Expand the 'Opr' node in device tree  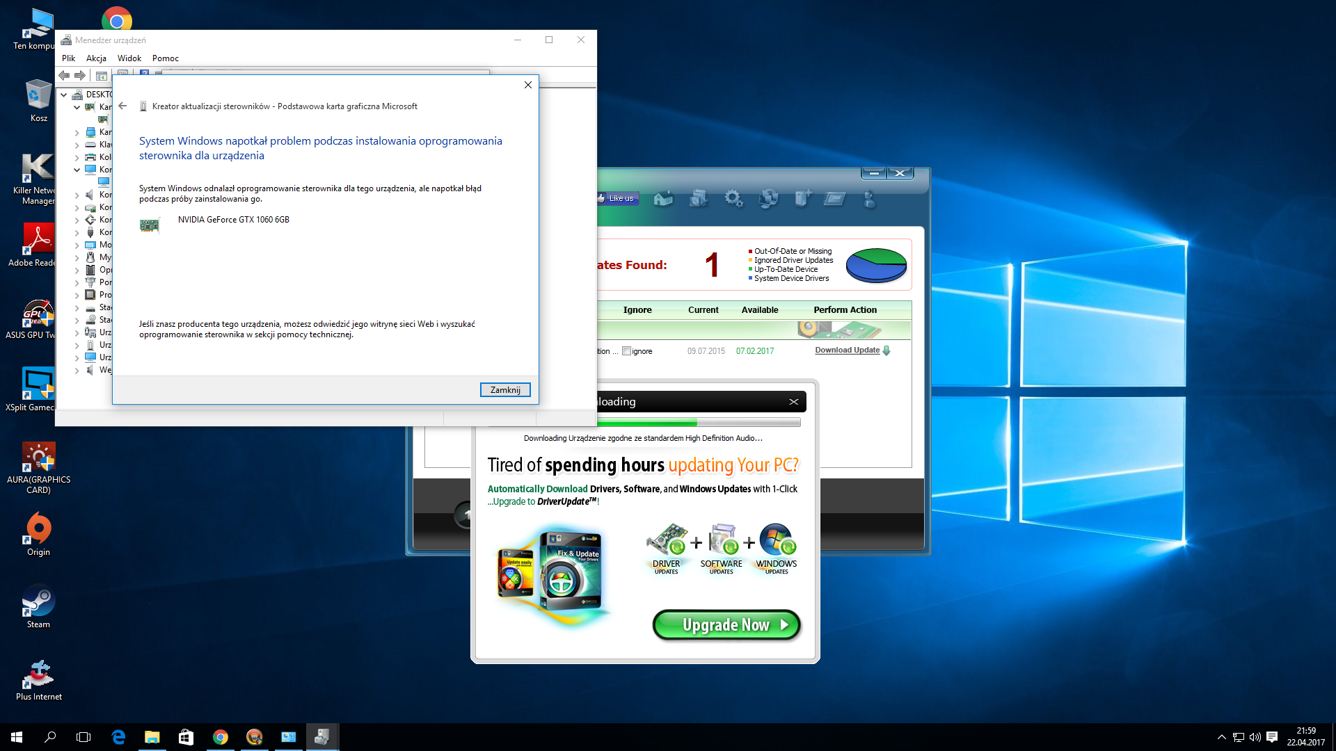click(77, 270)
